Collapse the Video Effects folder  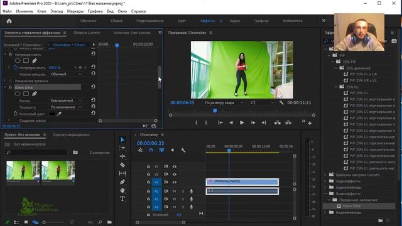pyautogui.click(x=325, y=194)
